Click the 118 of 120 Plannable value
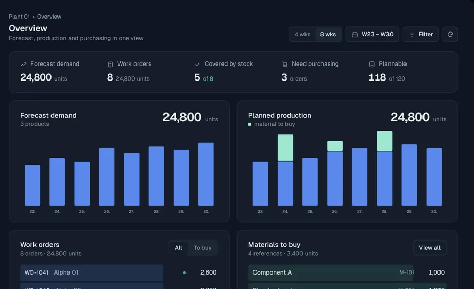This screenshot has width=474, height=289. point(387,77)
